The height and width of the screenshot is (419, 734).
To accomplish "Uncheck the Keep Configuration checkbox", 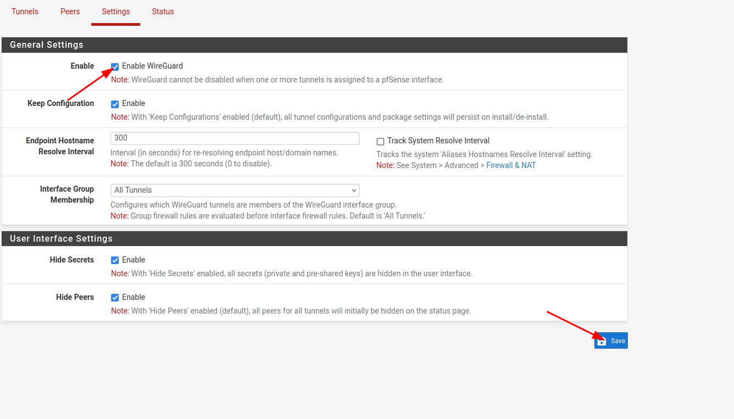I will (x=115, y=104).
